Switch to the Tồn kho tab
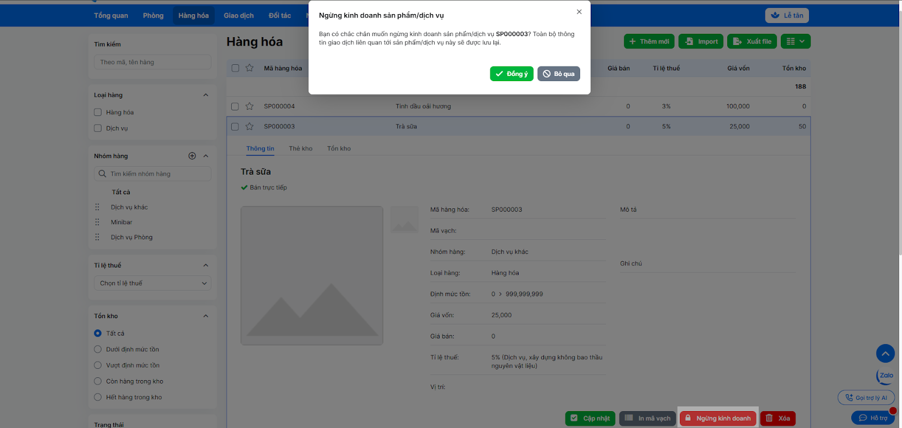The height and width of the screenshot is (428, 902). (339, 149)
